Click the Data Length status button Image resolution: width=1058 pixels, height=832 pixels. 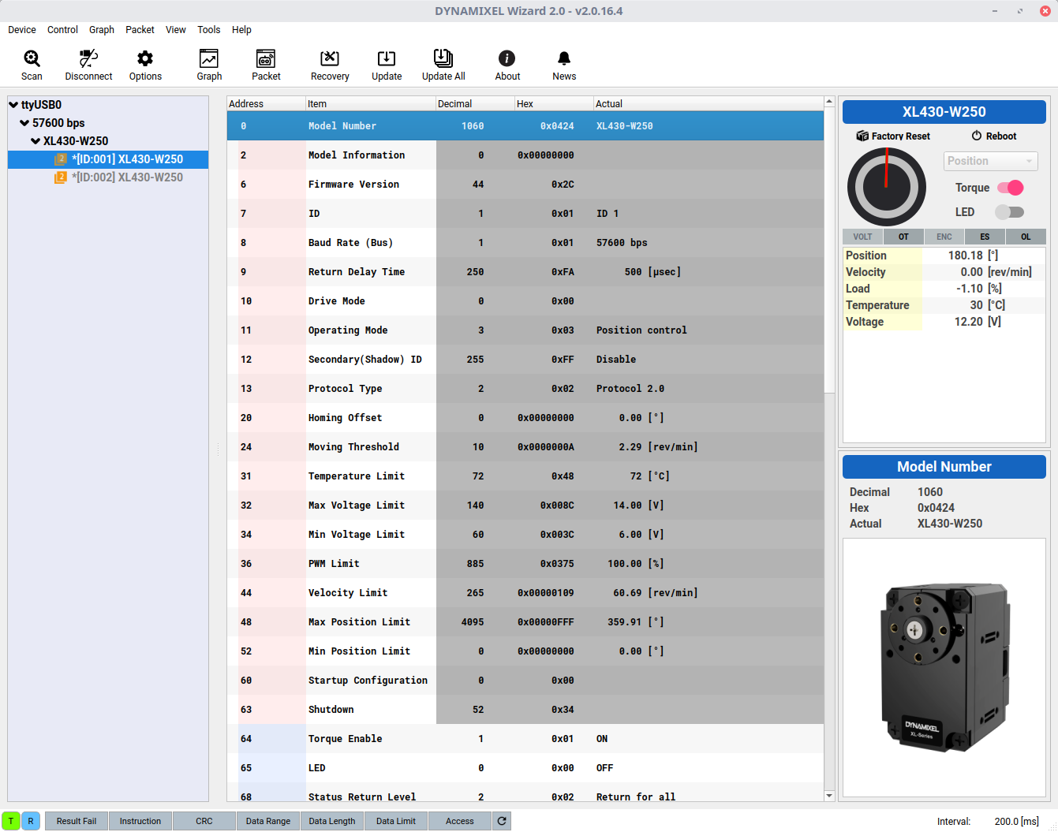[332, 821]
